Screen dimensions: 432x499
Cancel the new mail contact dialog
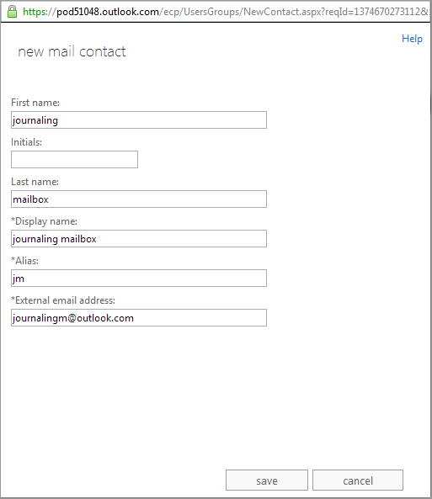[358, 480]
